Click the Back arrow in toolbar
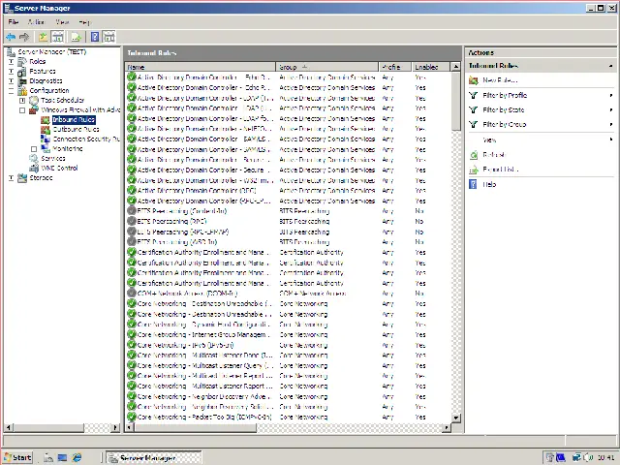The image size is (620, 465). click(x=11, y=37)
